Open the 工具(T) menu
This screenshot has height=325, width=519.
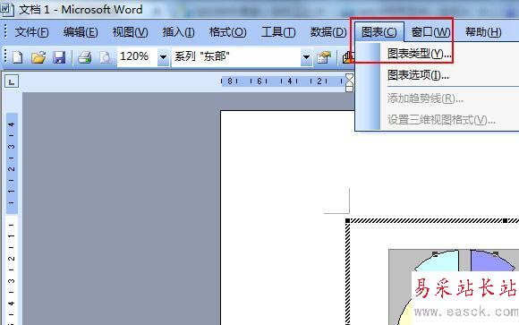278,32
